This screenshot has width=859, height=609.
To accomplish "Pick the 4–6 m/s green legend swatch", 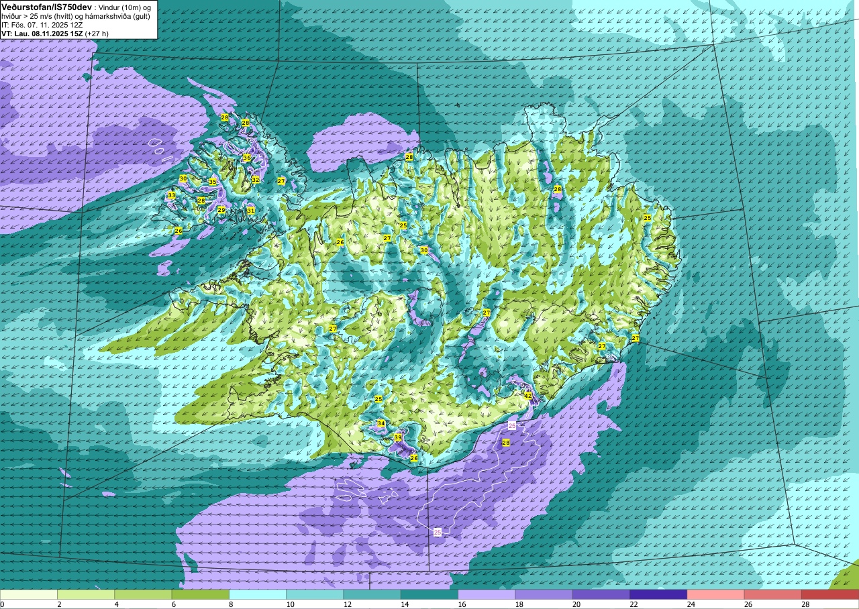I will (143, 594).
